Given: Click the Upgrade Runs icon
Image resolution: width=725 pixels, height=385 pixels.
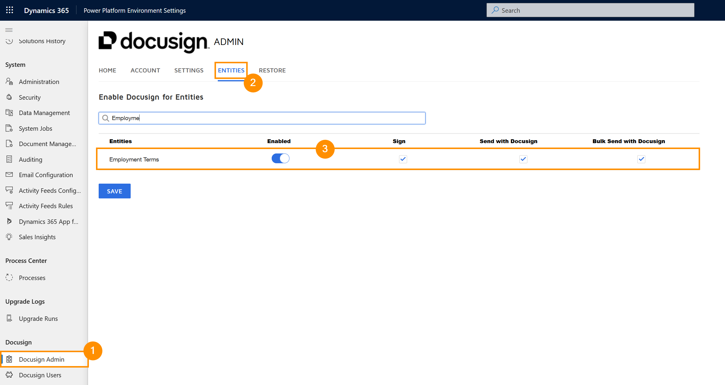Looking at the screenshot, I should click(9, 318).
